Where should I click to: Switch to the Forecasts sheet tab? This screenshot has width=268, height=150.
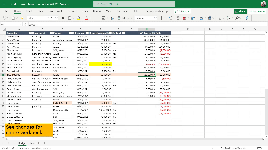tap(35, 143)
